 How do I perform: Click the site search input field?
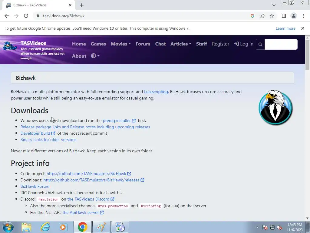281,44
